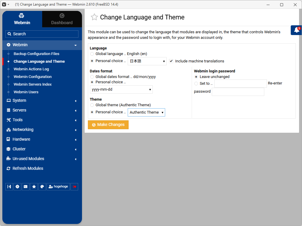
Task: Open theme configuration palette icon
Action: click(x=42, y=187)
